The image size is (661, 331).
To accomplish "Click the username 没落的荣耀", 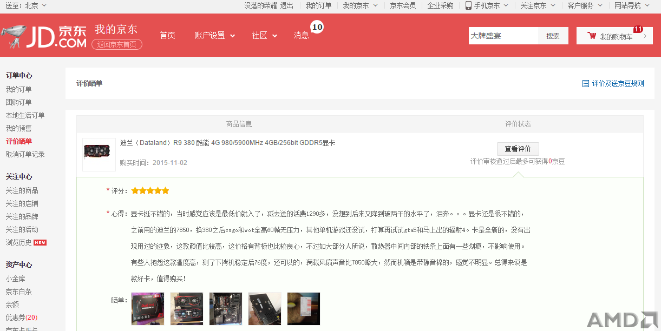I will tap(260, 5).
